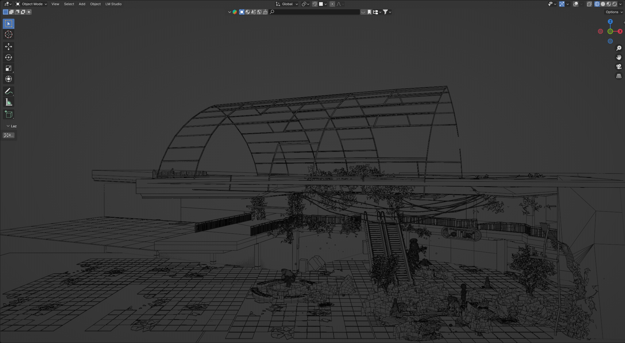Toggle snapping magnet
Screen dimensions: 625x343
click(x=314, y=4)
